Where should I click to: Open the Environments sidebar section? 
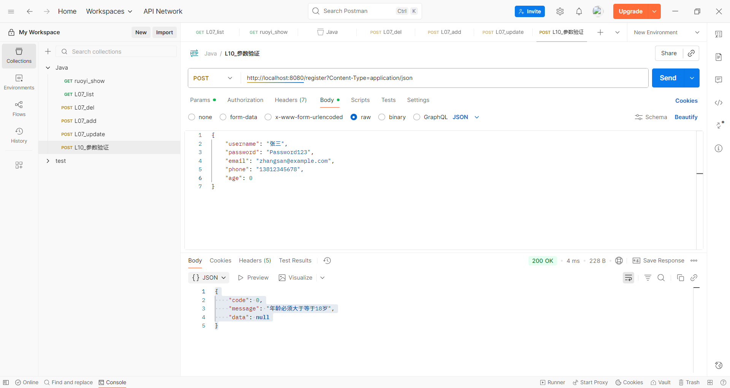(x=19, y=82)
